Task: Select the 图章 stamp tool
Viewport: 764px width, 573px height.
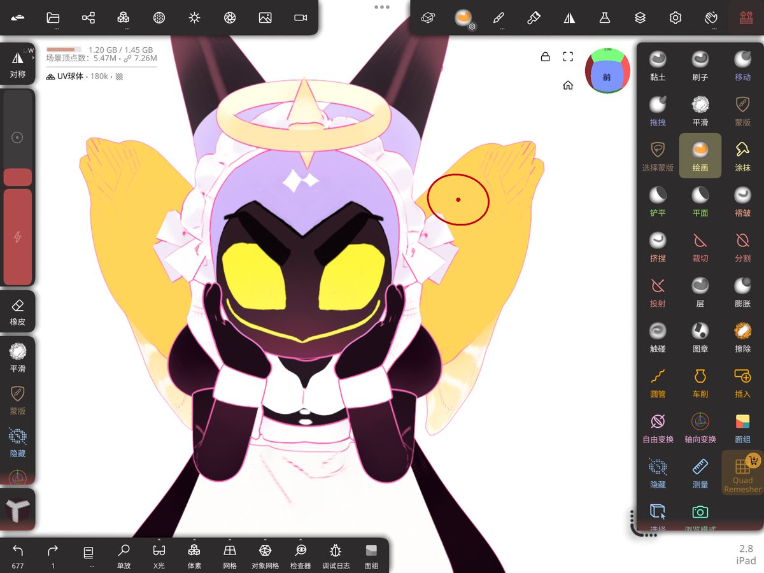Action: [x=700, y=337]
